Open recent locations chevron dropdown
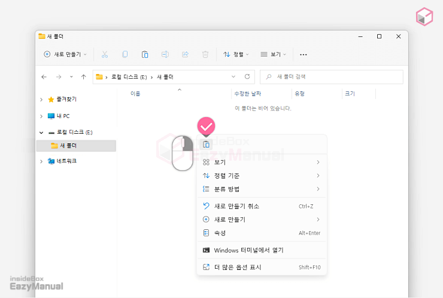The width and height of the screenshot is (443, 298). point(71,76)
